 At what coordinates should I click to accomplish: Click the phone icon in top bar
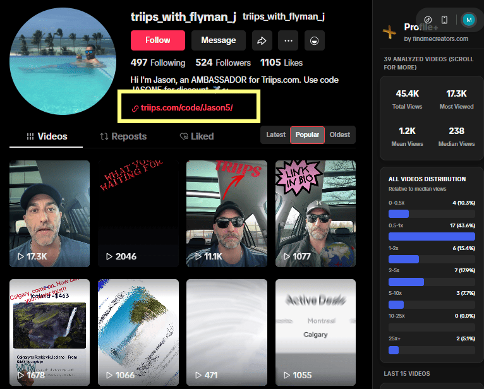pos(444,20)
